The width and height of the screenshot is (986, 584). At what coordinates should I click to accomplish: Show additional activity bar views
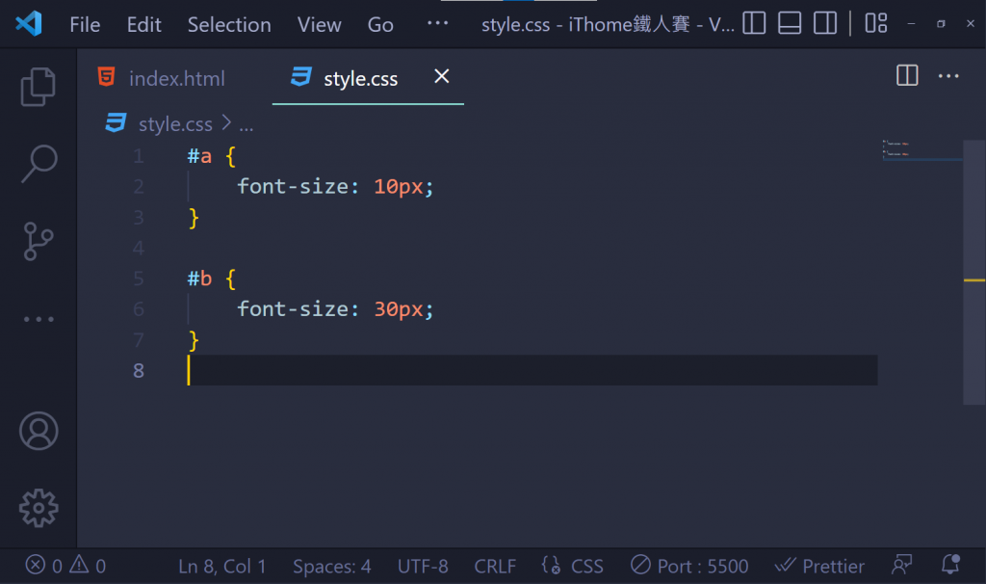click(39, 319)
